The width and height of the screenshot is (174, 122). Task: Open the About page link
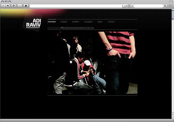[x=100, y=22]
